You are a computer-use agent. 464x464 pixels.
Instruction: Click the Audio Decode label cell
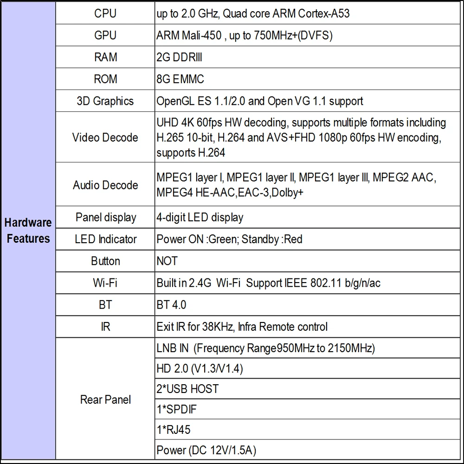click(x=105, y=185)
